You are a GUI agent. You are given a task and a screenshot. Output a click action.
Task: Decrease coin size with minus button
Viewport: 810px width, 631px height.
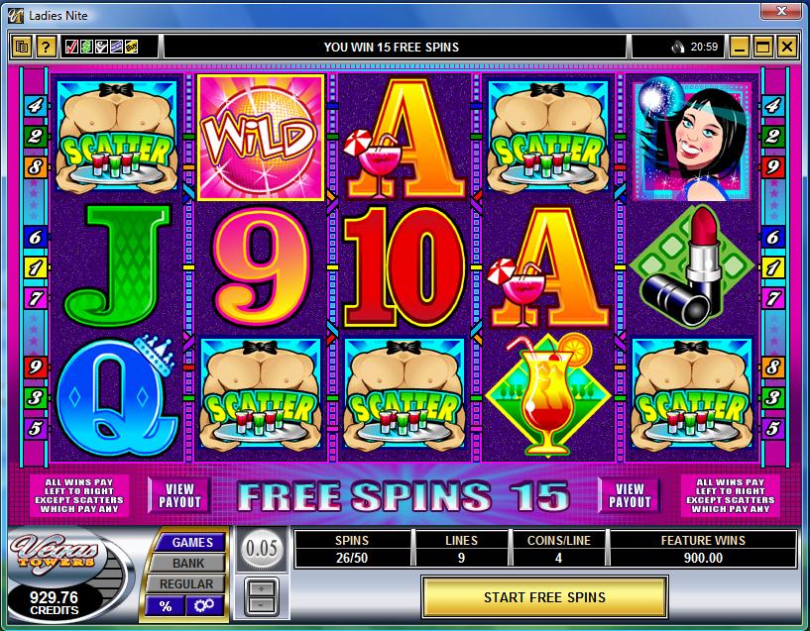(262, 604)
